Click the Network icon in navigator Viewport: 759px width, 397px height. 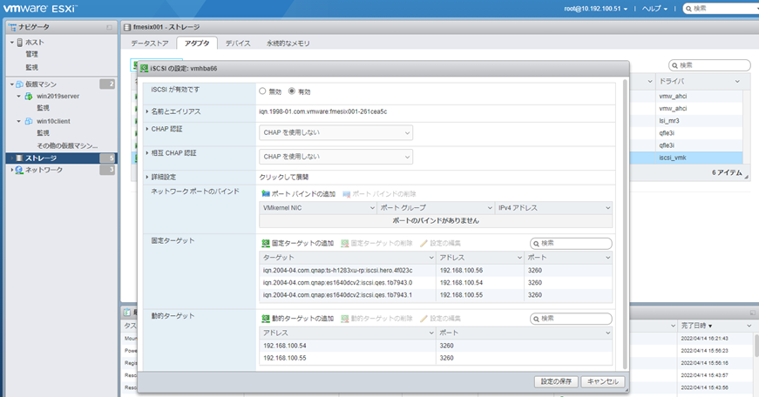[x=18, y=171]
